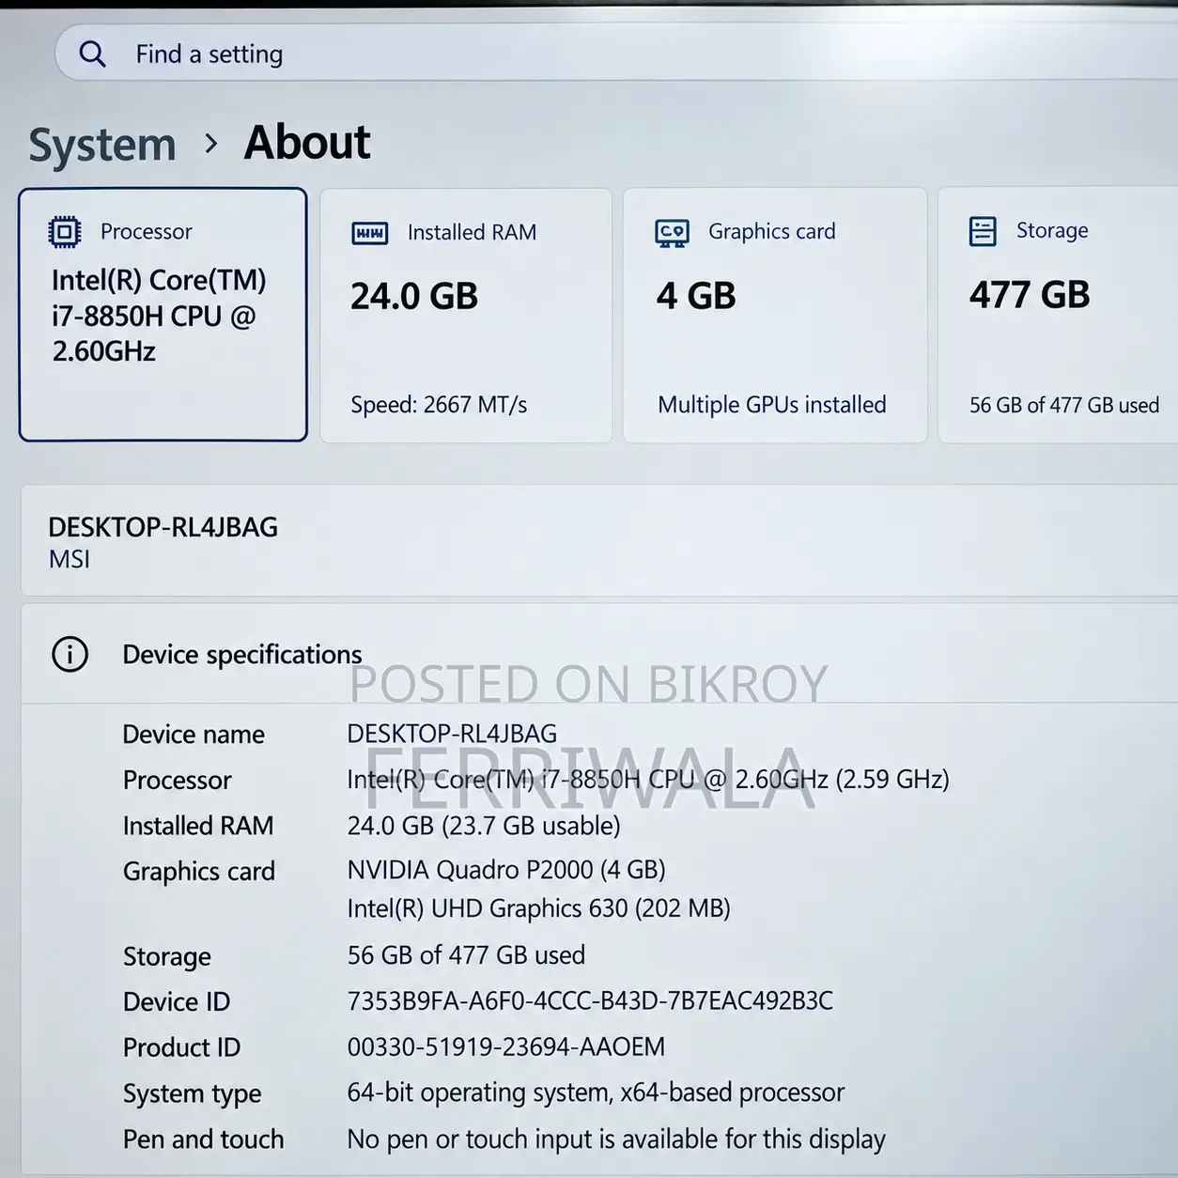Screen dimensions: 1178x1178
Task: Click the Processor chip icon
Action: coord(65,231)
